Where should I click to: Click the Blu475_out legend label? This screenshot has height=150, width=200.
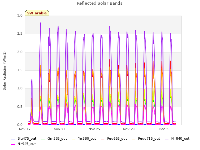point(27,138)
